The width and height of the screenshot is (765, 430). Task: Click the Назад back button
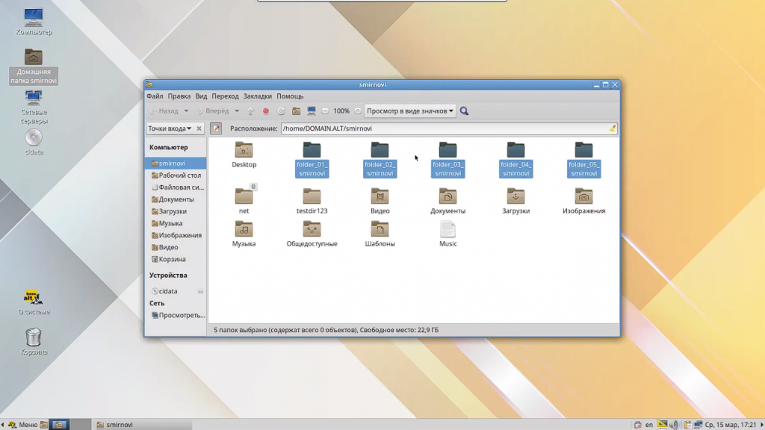point(164,111)
